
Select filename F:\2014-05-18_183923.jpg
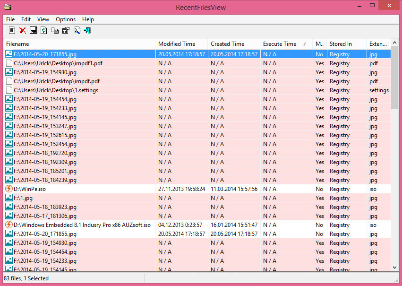45,207
